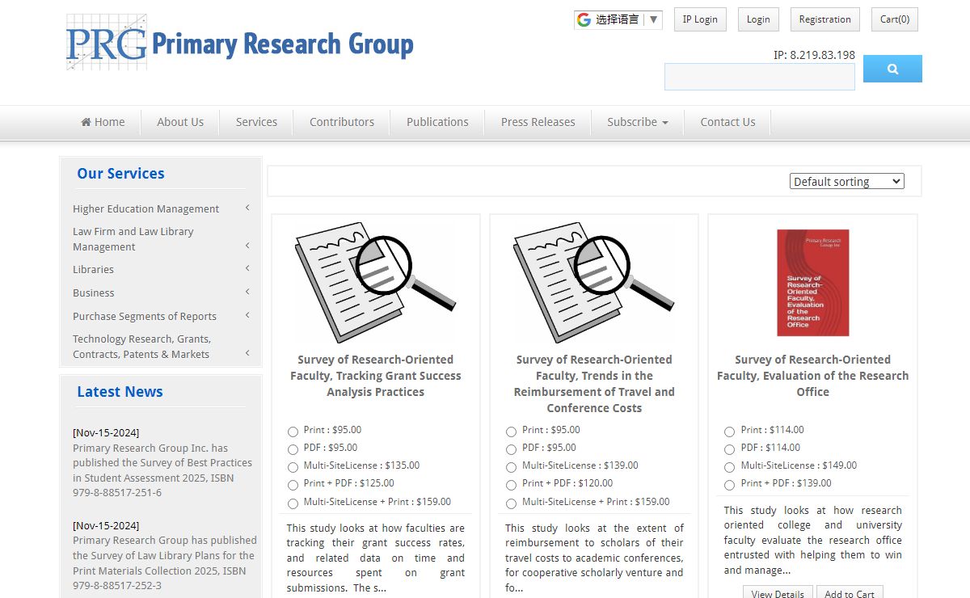This screenshot has height=598, width=970.
Task: Open the Contributors page
Action: (342, 122)
